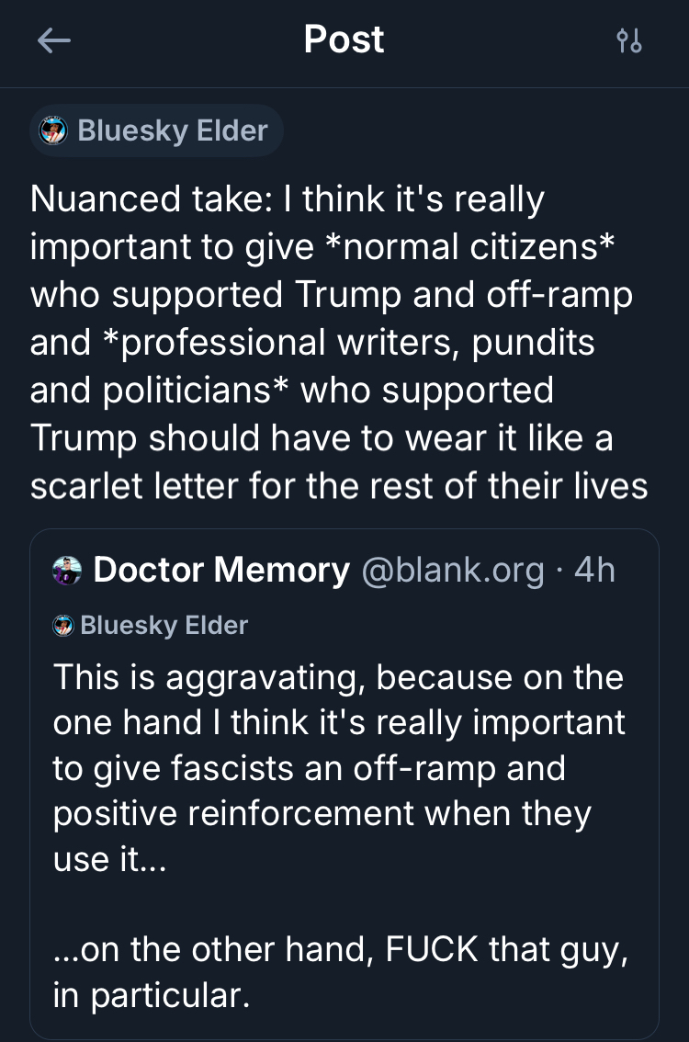Image resolution: width=689 pixels, height=1042 pixels.
Task: Click the Post header title
Action: click(x=344, y=40)
